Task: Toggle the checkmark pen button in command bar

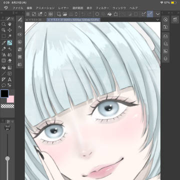Action: pyautogui.click(x=143, y=14)
